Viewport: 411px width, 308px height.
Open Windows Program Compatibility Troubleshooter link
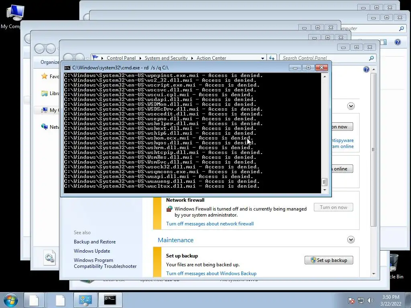point(105,263)
